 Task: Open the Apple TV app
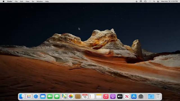120,97
